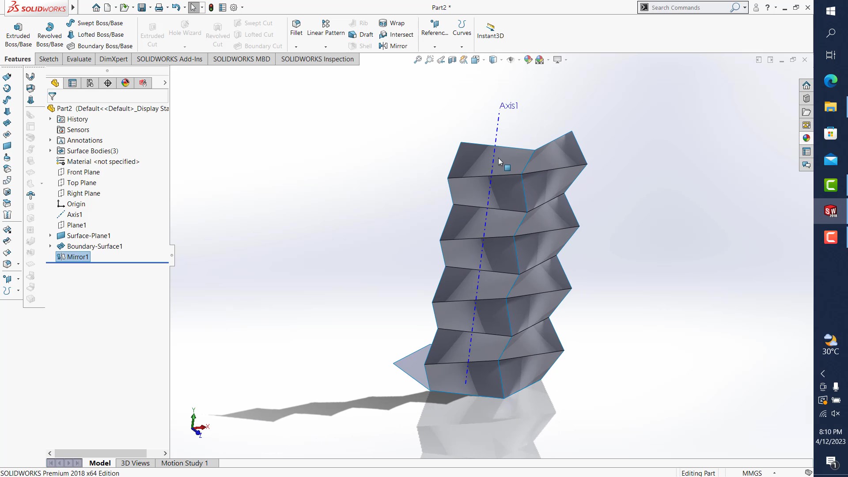Screen dimensions: 848x477
Task: Click the Instant3D icon
Action: (x=490, y=26)
